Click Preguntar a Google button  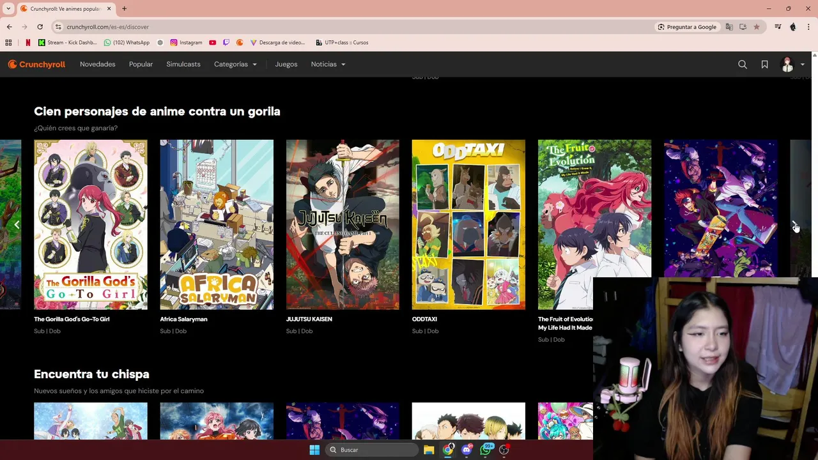687,27
